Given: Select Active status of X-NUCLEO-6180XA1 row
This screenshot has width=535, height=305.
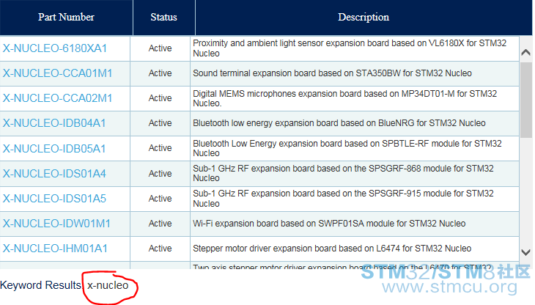Looking at the screenshot, I should click(160, 48).
